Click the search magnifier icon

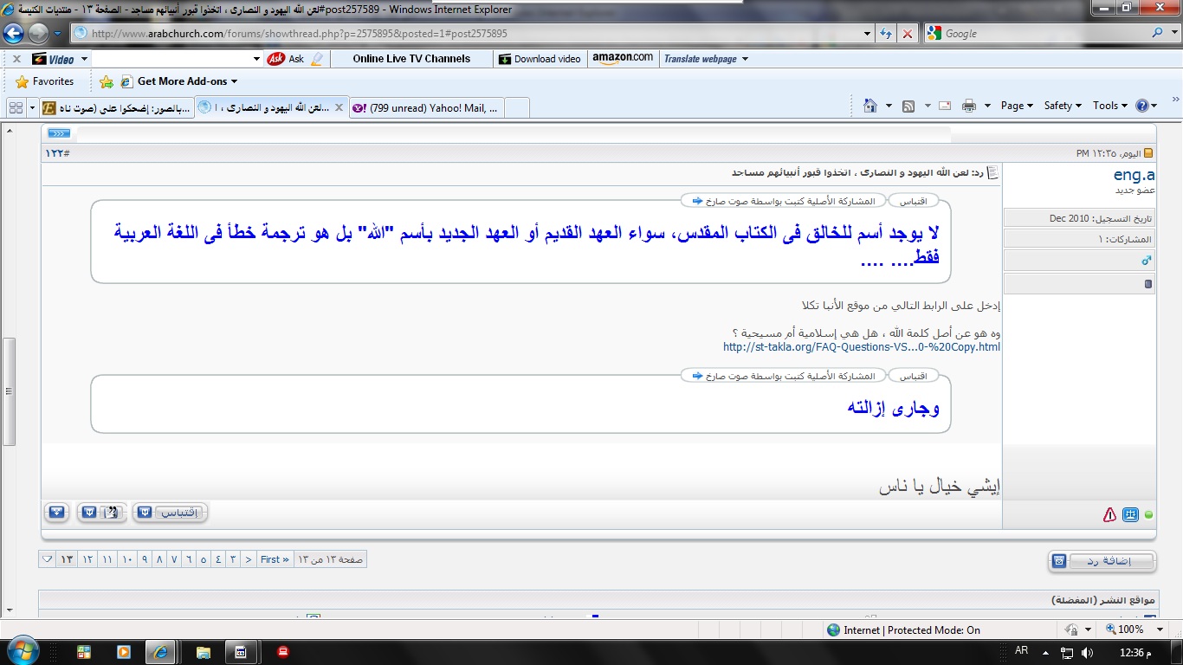click(x=1158, y=33)
